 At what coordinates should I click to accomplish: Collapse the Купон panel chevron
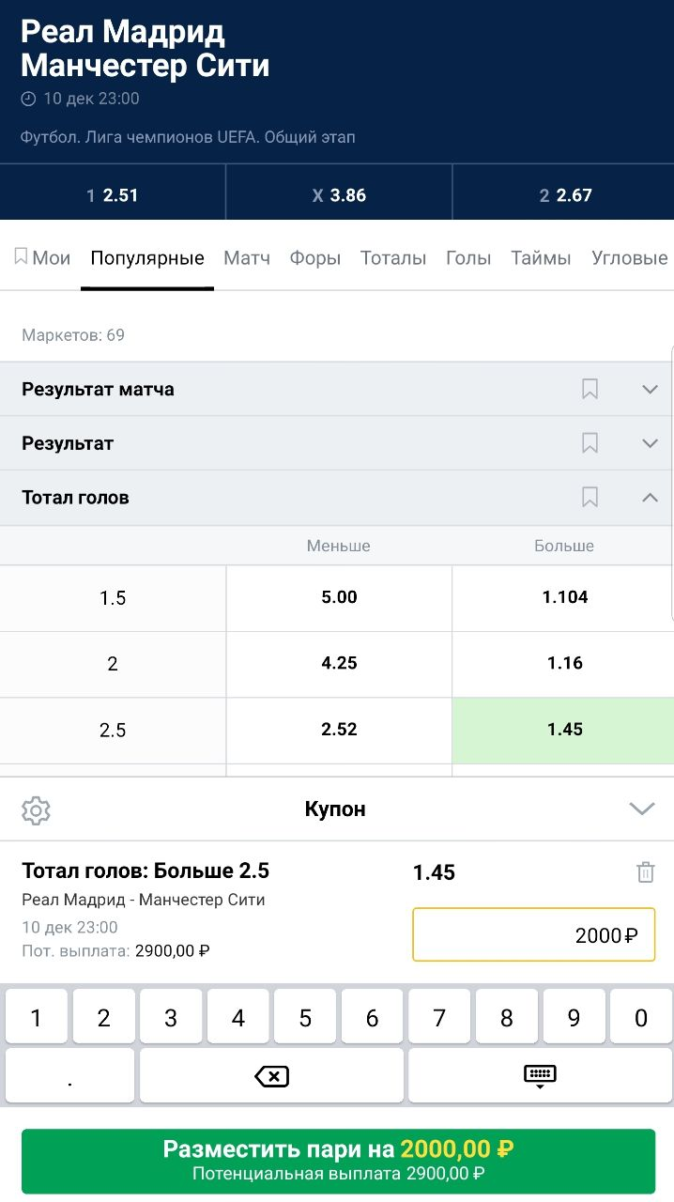click(x=642, y=809)
